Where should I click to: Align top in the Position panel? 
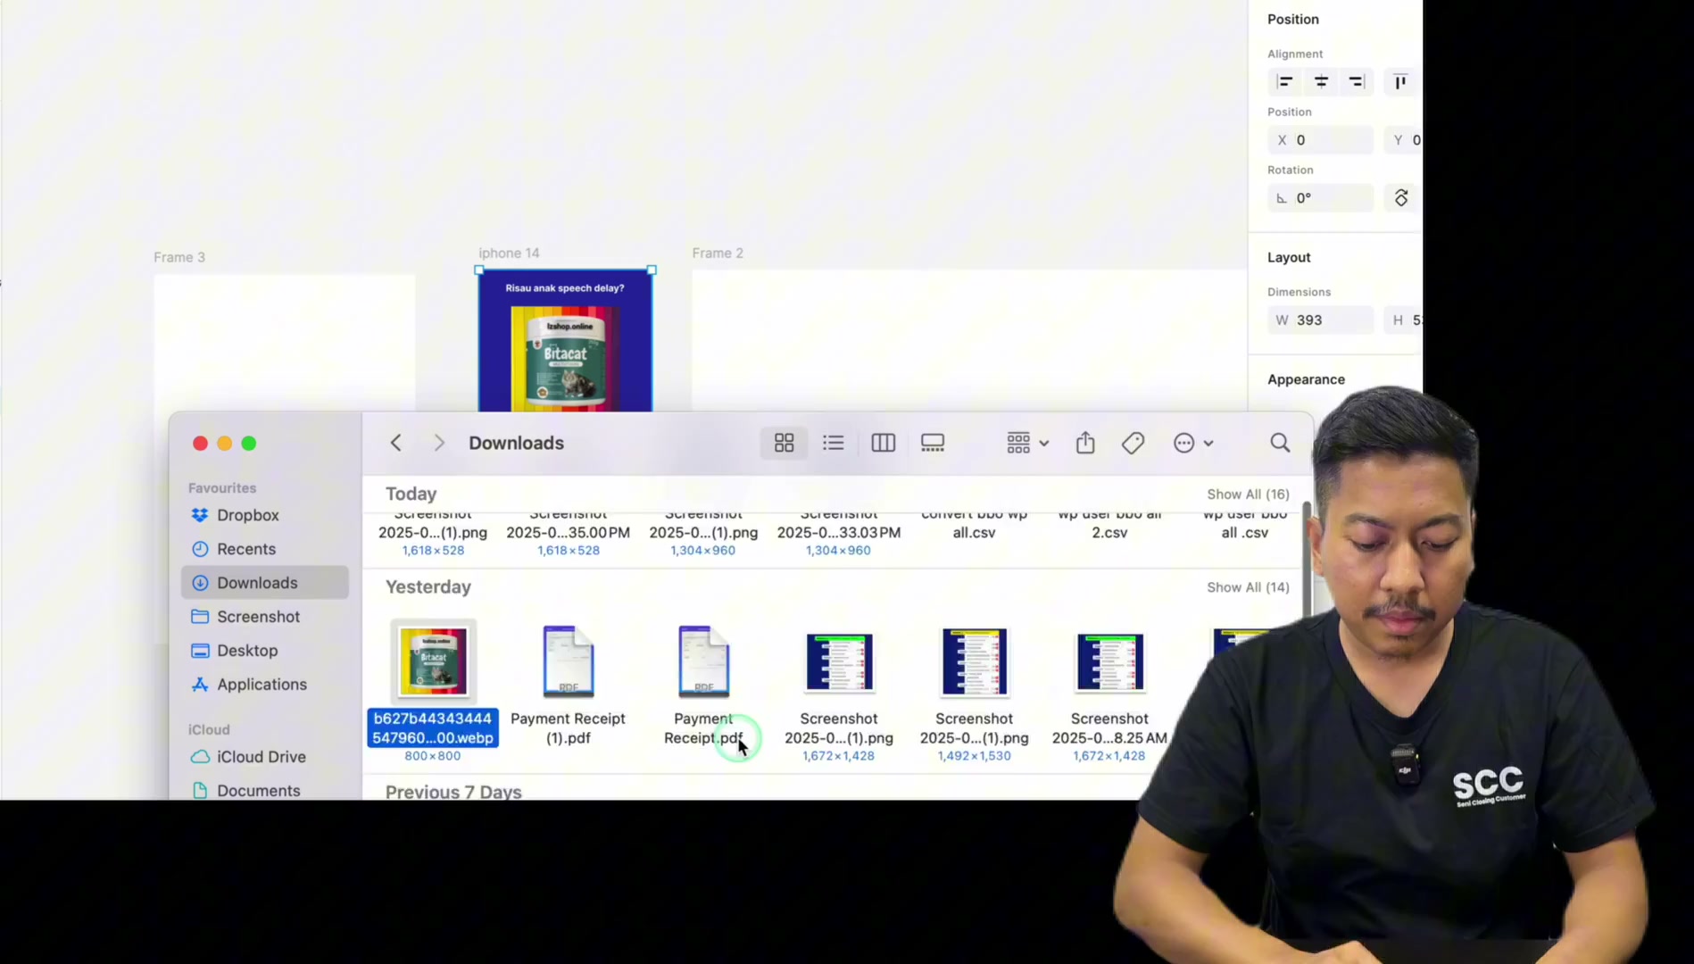point(1400,82)
